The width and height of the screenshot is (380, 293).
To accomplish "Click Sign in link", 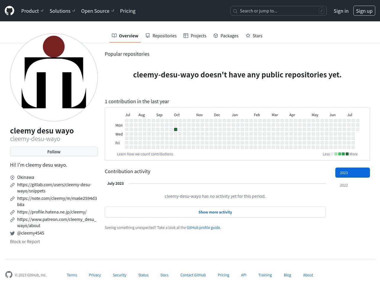I will pos(341,11).
